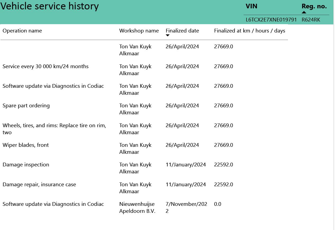Select the Damage repair, insurance case operation

click(x=39, y=184)
